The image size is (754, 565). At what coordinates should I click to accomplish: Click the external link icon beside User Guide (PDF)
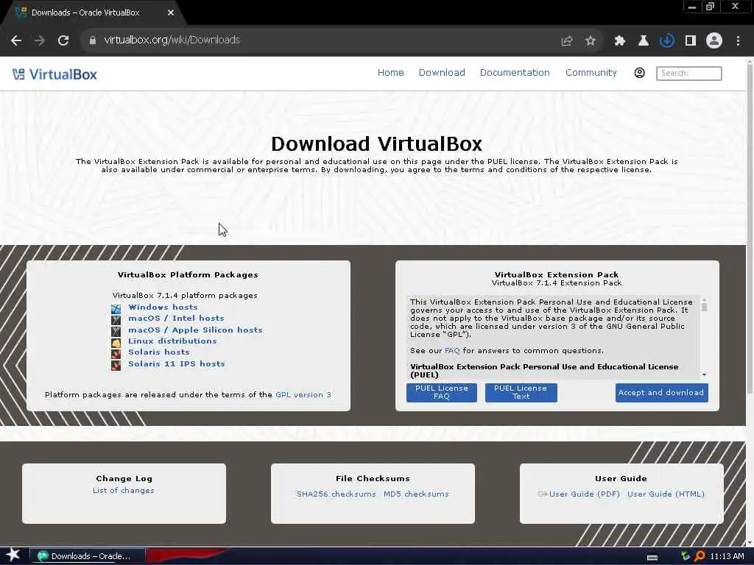tap(543, 494)
